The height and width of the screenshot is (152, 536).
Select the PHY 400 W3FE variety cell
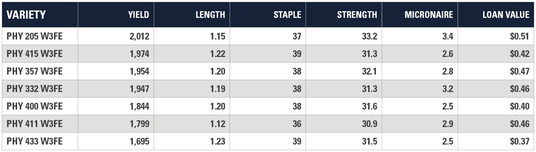[x=35, y=106]
